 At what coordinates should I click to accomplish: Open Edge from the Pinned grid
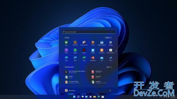pyautogui.click(x=66, y=59)
